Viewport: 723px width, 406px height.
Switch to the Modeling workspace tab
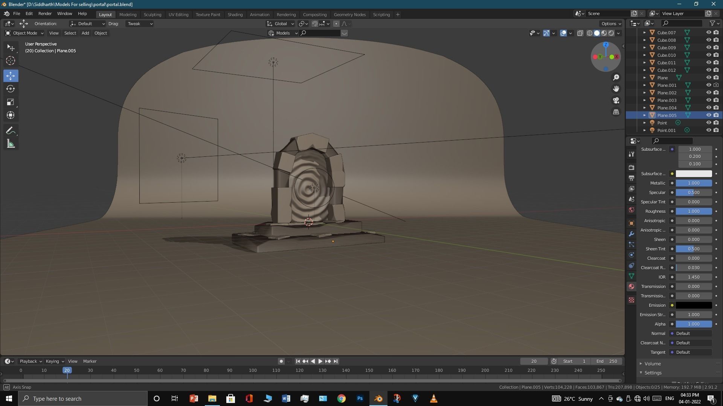point(128,15)
